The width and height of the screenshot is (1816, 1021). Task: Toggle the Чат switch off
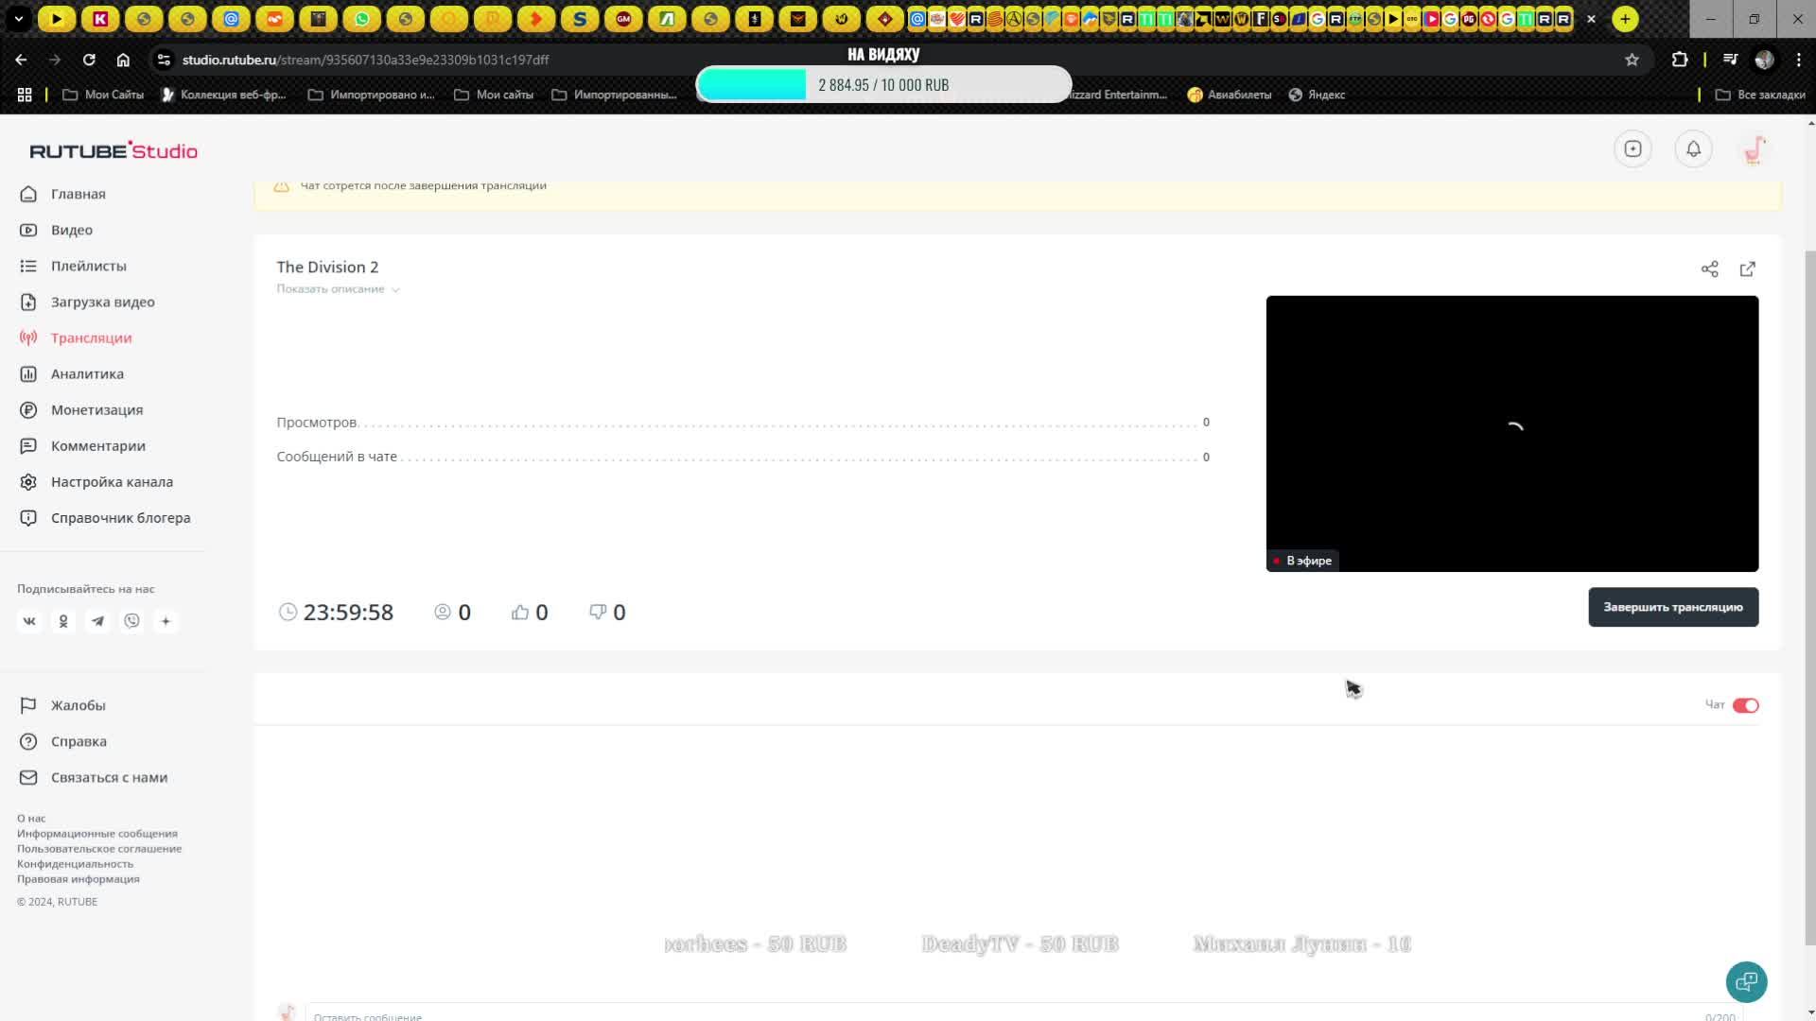[x=1745, y=705]
